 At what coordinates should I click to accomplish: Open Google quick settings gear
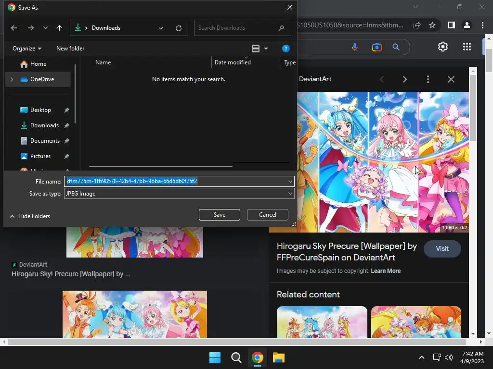[443, 47]
